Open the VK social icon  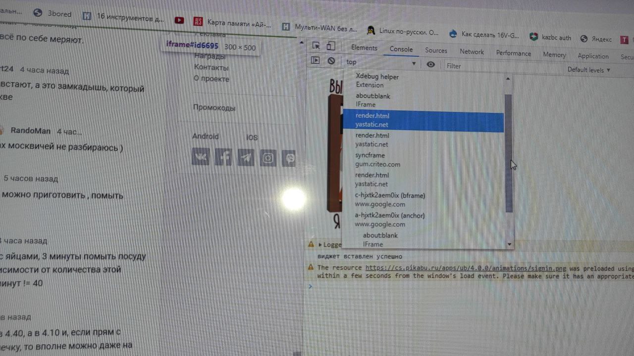[201, 157]
